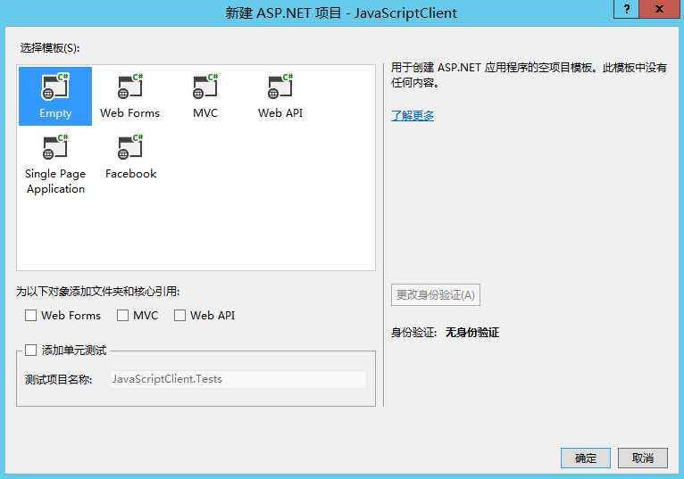Choose the Single Page Application template
This screenshot has width=684, height=479.
(x=55, y=164)
